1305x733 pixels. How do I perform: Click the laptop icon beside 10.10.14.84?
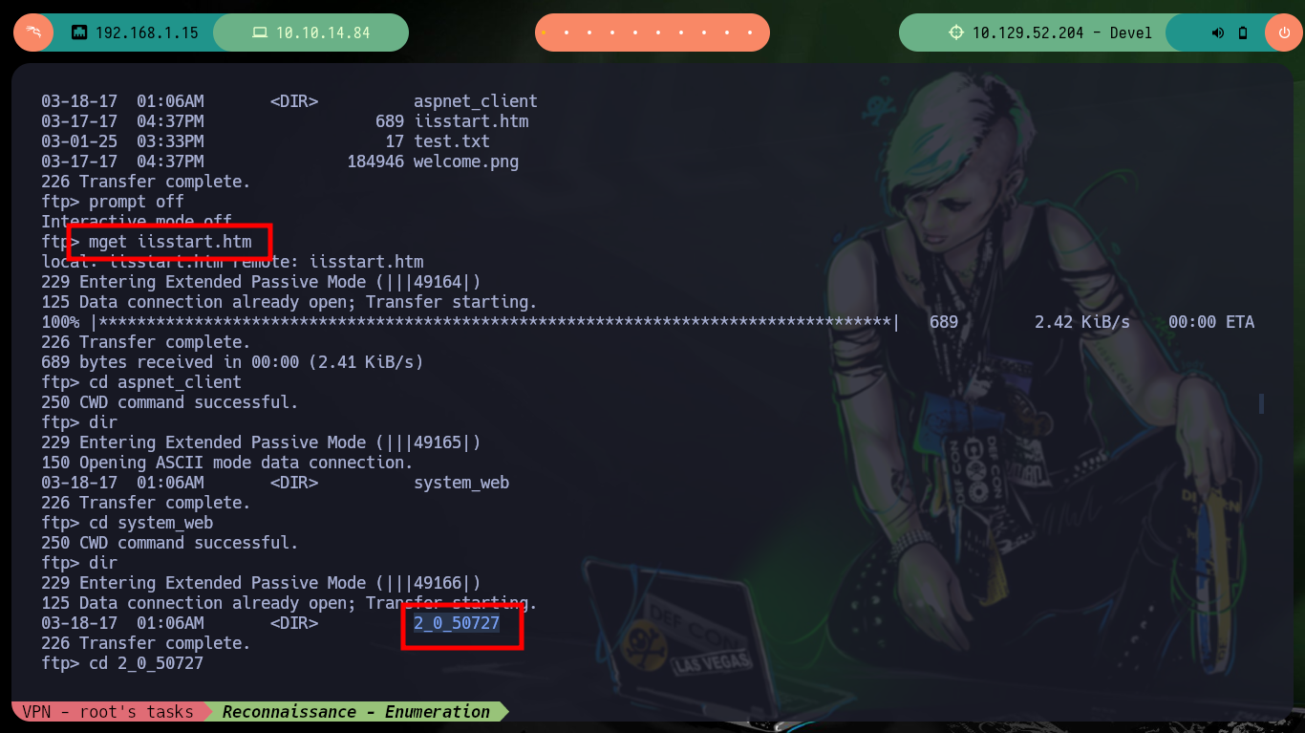click(259, 32)
